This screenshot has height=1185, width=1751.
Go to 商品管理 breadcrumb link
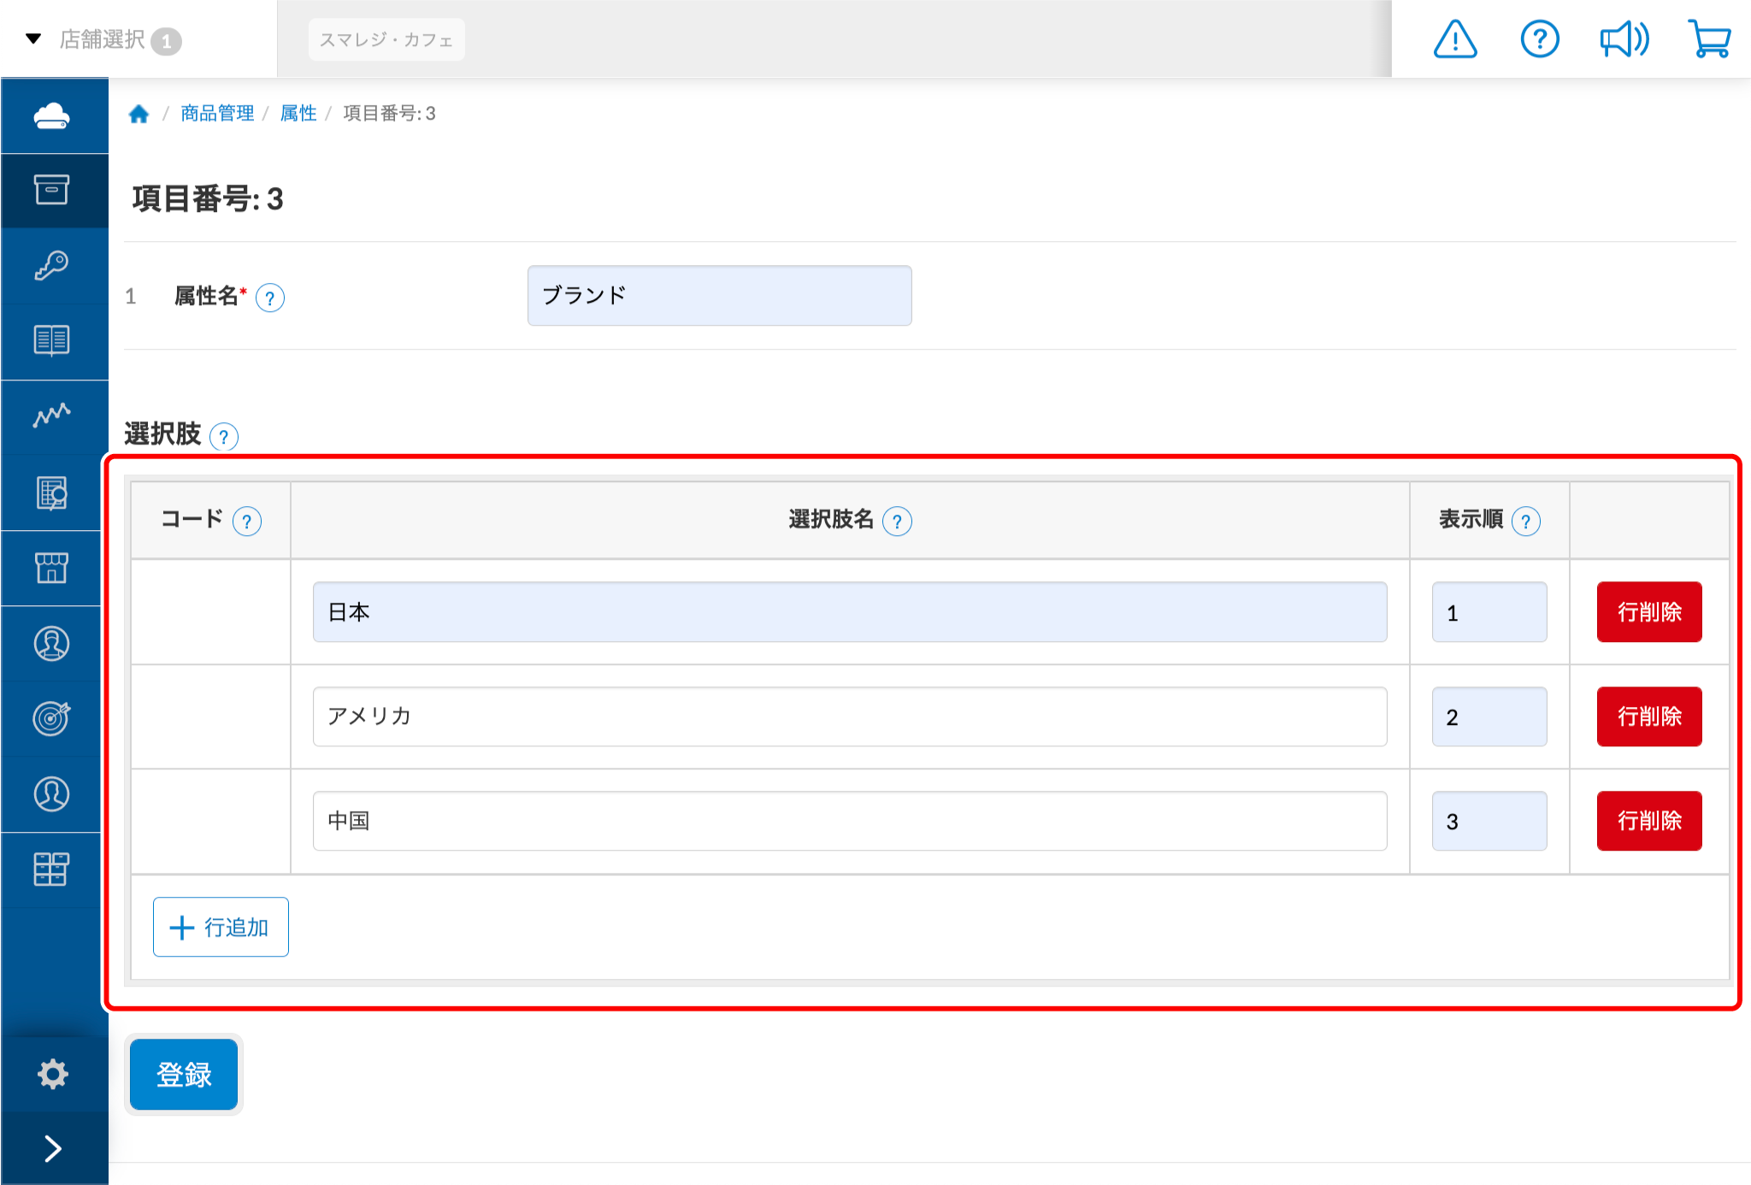[217, 114]
